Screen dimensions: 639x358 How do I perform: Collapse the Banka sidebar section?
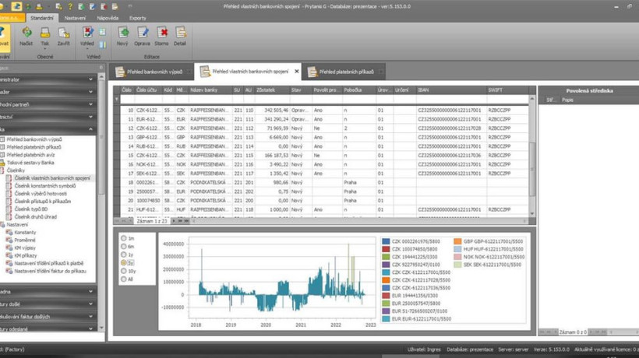(92, 129)
